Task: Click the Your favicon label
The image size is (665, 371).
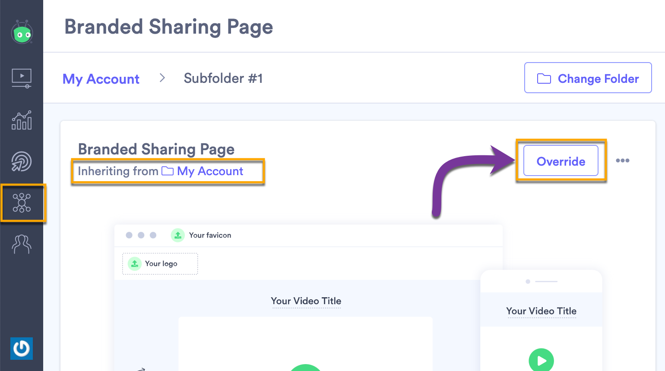Action: [210, 235]
